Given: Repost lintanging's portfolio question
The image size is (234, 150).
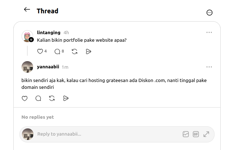Looking at the screenshot, I should tap(75, 51).
